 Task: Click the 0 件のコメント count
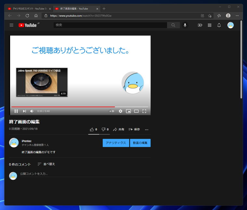[x=20, y=164]
